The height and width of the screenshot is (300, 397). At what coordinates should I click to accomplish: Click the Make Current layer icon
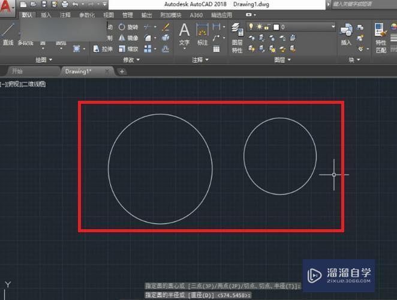pyautogui.click(x=293, y=38)
